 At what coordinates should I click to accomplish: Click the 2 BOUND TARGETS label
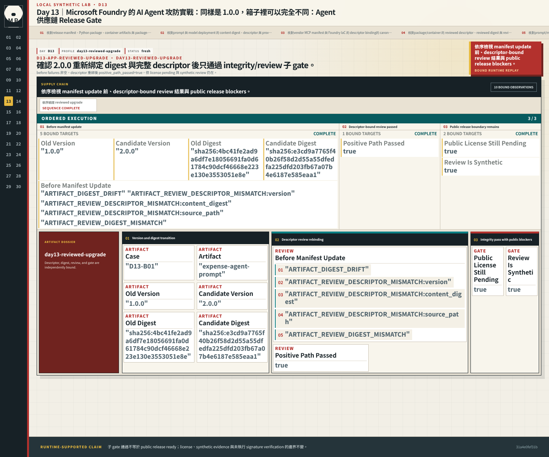[x=462, y=134]
